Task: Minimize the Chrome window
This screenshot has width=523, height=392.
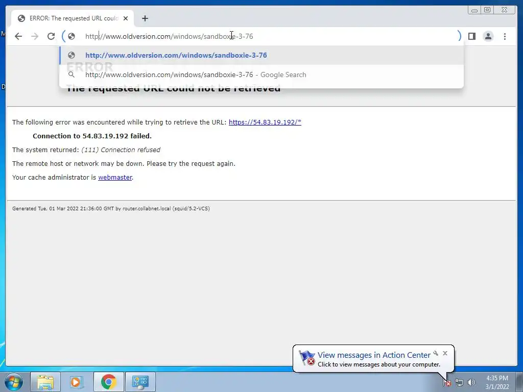Action: click(x=474, y=10)
